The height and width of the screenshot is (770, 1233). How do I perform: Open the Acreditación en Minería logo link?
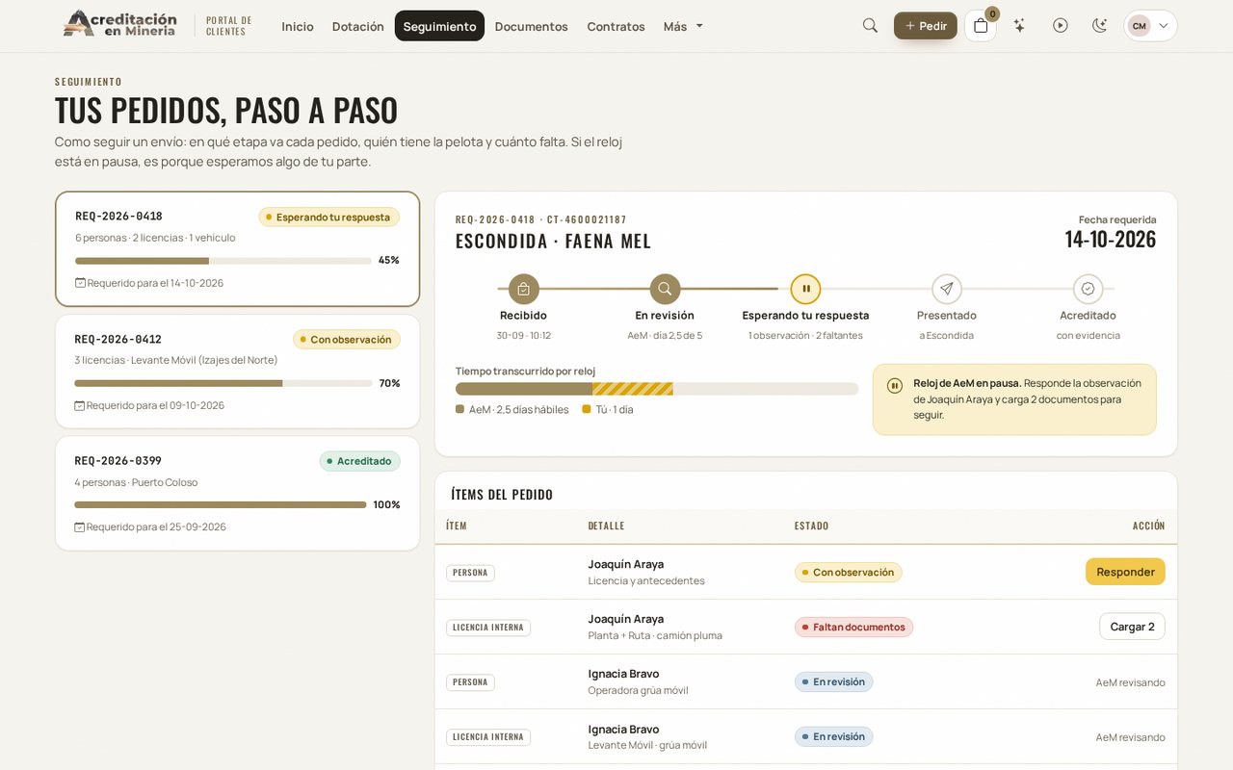coord(120,24)
